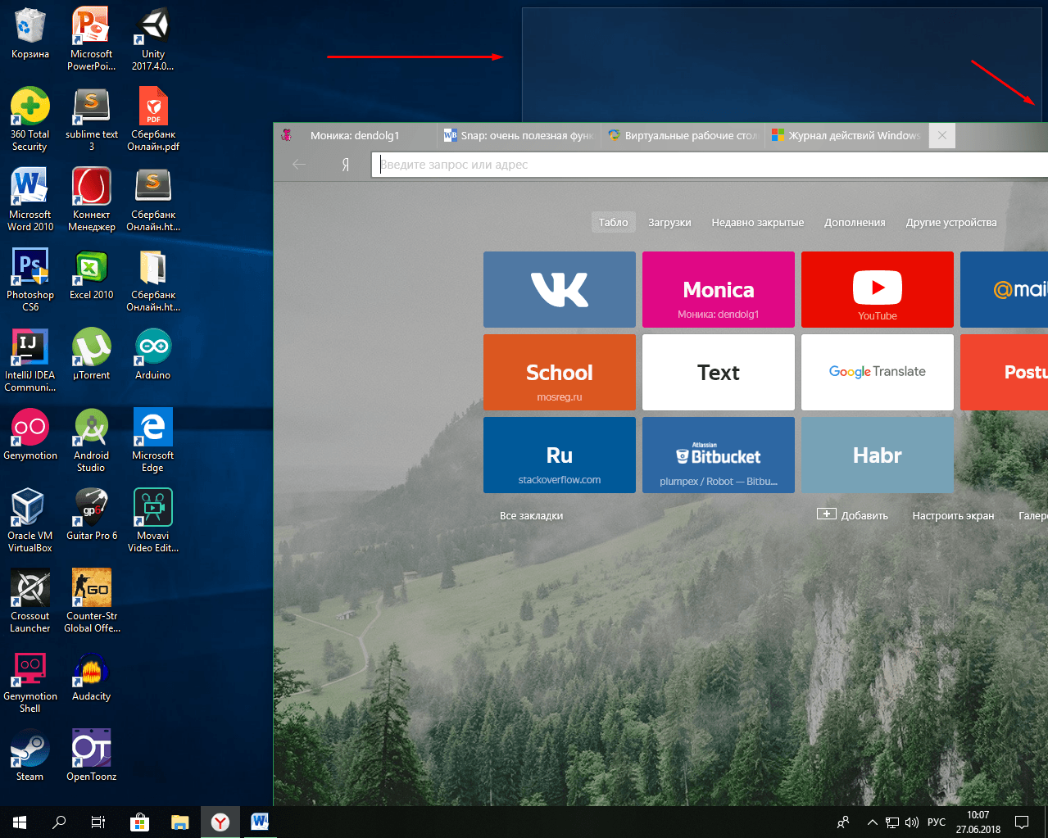Select the Android Studio shortcut

click(92, 441)
